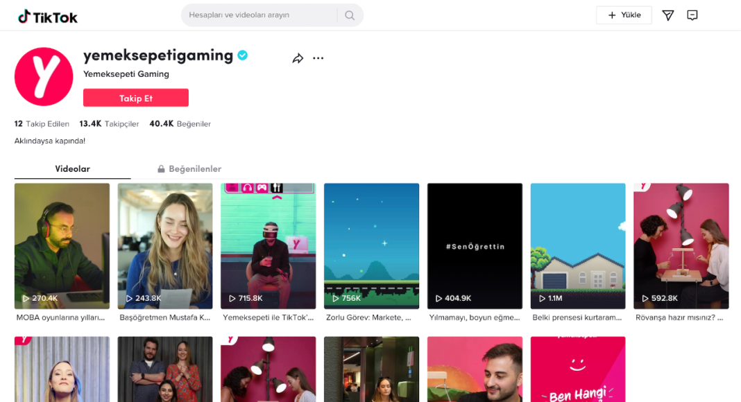Click the Yılmamayı, boyun eğme... caption
This screenshot has height=402, width=741.
coord(475,317)
